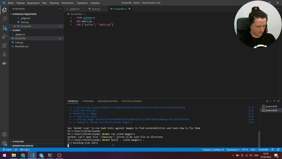This screenshot has height=159, width=282.
Task: Expand the Outline section
Action: pyautogui.click(x=18, y=142)
